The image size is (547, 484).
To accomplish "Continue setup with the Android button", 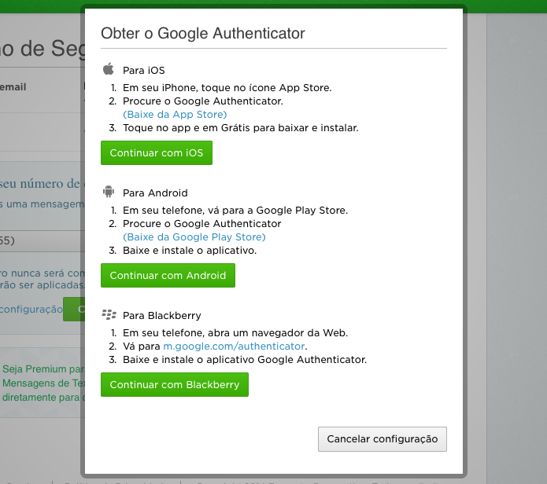I will [168, 276].
